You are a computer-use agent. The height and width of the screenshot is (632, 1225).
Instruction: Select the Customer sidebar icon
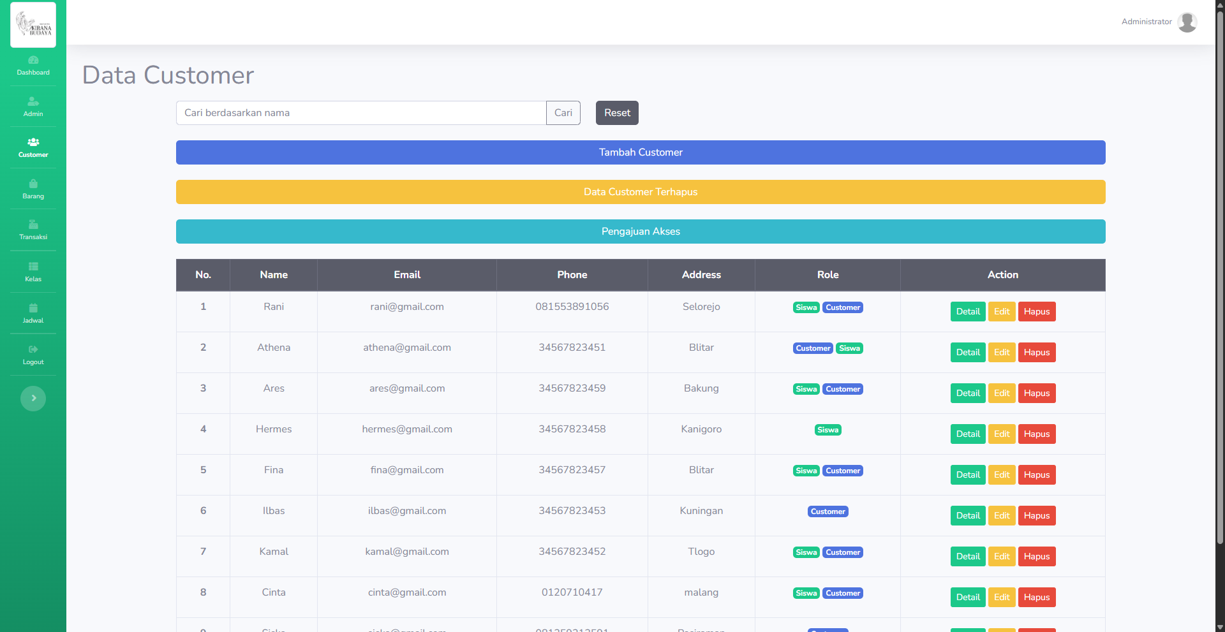click(33, 142)
